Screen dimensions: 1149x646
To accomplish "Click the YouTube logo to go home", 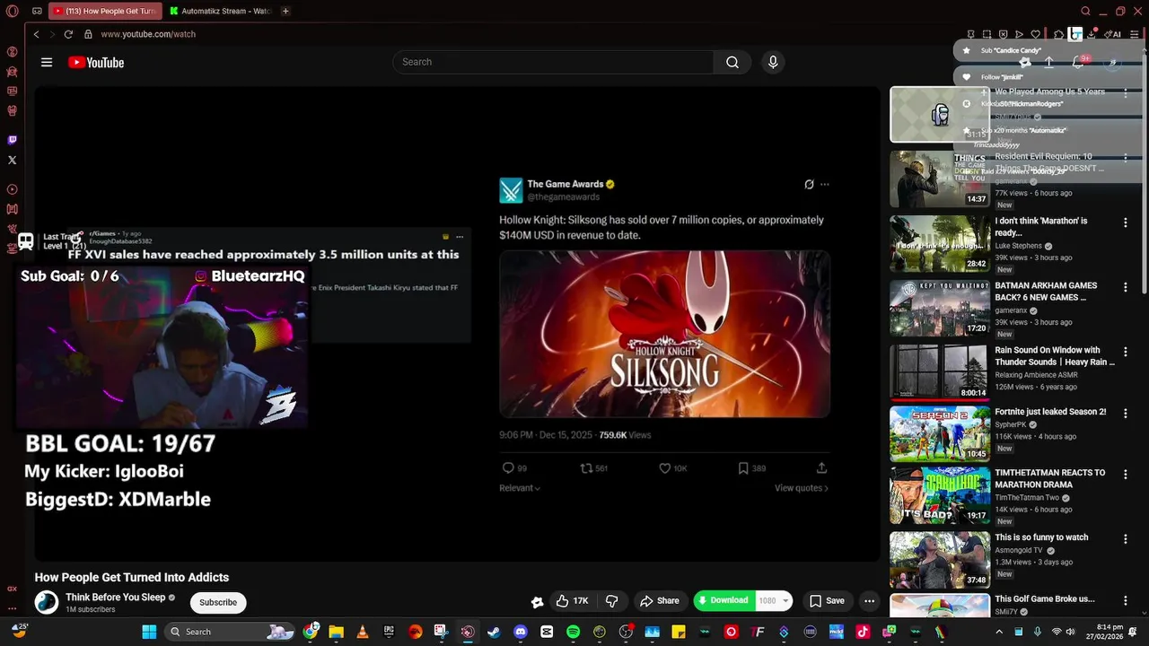I will 96,63.
